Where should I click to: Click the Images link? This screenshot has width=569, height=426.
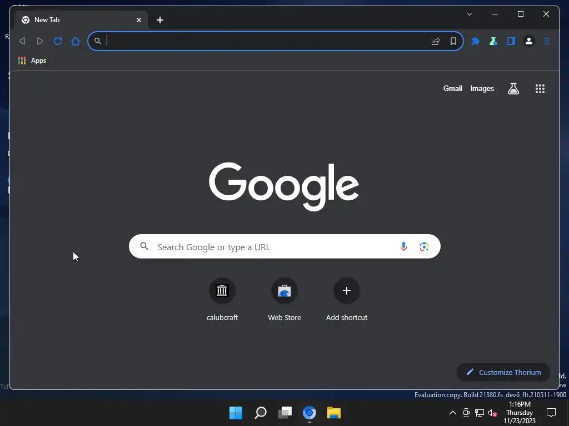tap(482, 88)
